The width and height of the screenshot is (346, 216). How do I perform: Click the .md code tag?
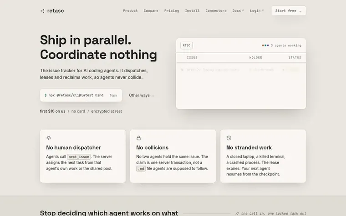click(x=141, y=169)
